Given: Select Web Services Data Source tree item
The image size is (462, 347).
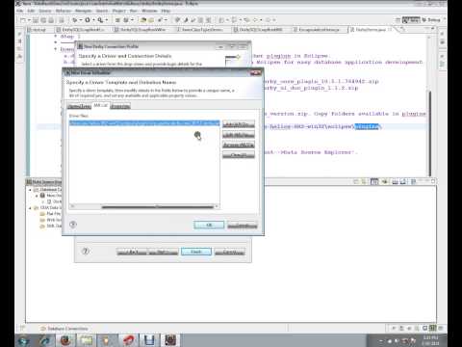Looking at the screenshot, I should click(50, 220).
